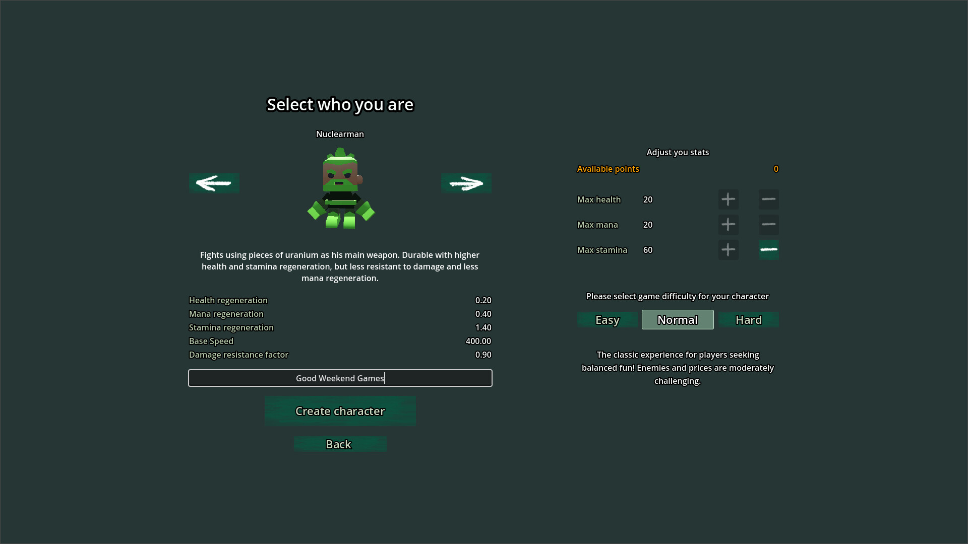Focus the character name text field
This screenshot has width=968, height=544.
point(340,378)
